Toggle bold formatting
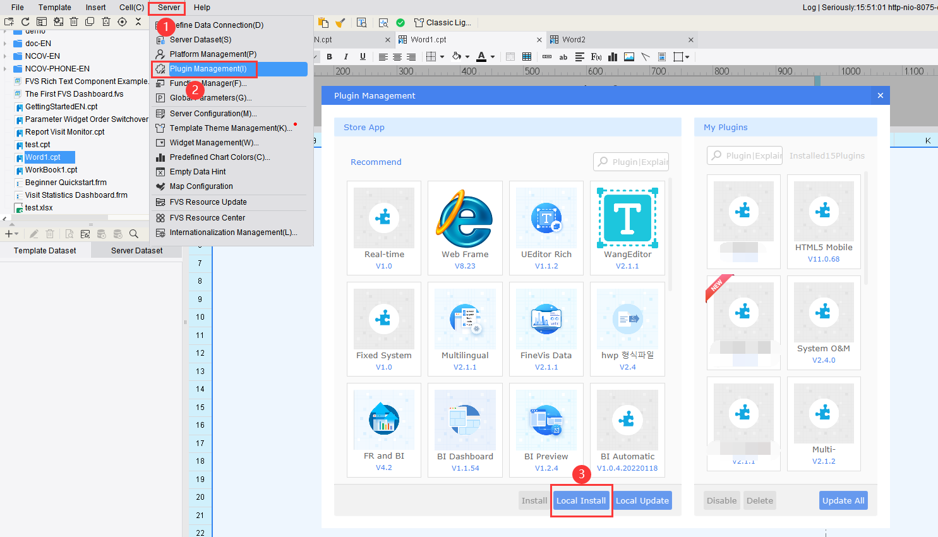Viewport: 938px width, 537px height. pyautogui.click(x=329, y=57)
